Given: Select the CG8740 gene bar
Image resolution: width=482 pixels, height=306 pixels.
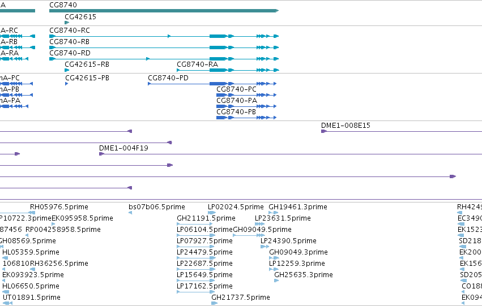Looking at the screenshot, I should coord(164,11).
